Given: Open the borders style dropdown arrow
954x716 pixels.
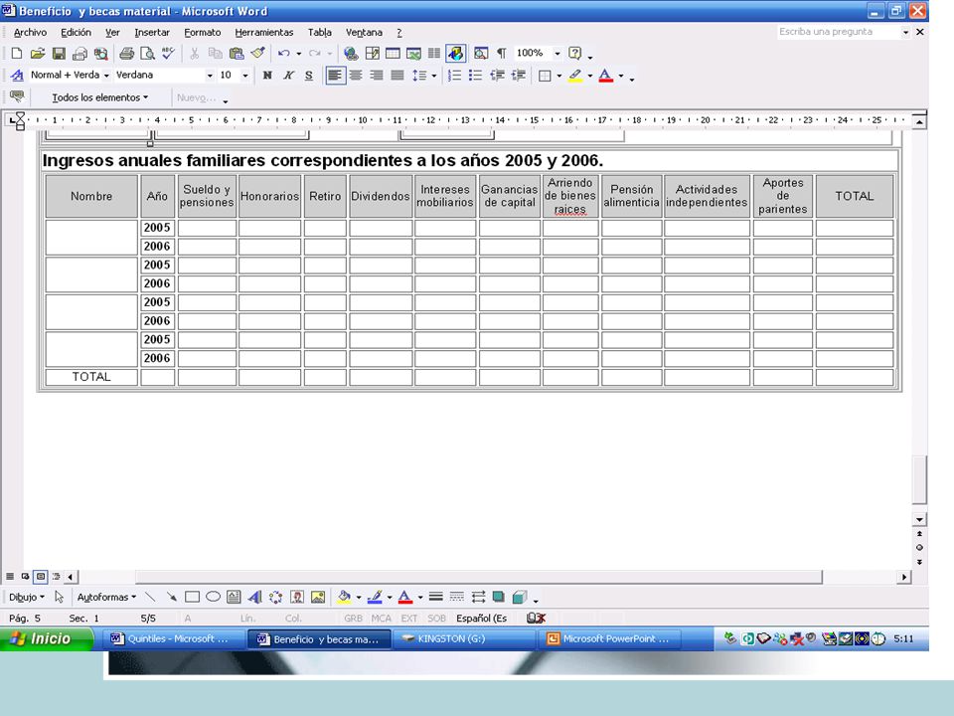Looking at the screenshot, I should point(558,76).
